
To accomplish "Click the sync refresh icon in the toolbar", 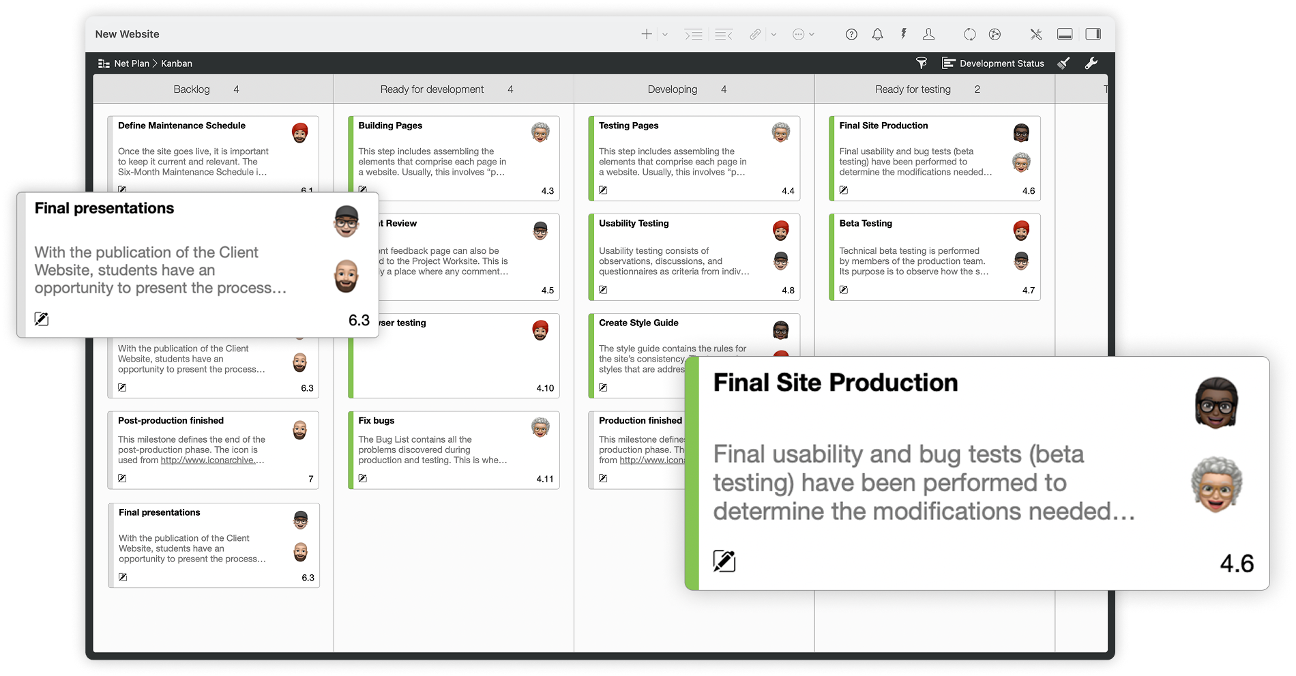I will (x=969, y=33).
